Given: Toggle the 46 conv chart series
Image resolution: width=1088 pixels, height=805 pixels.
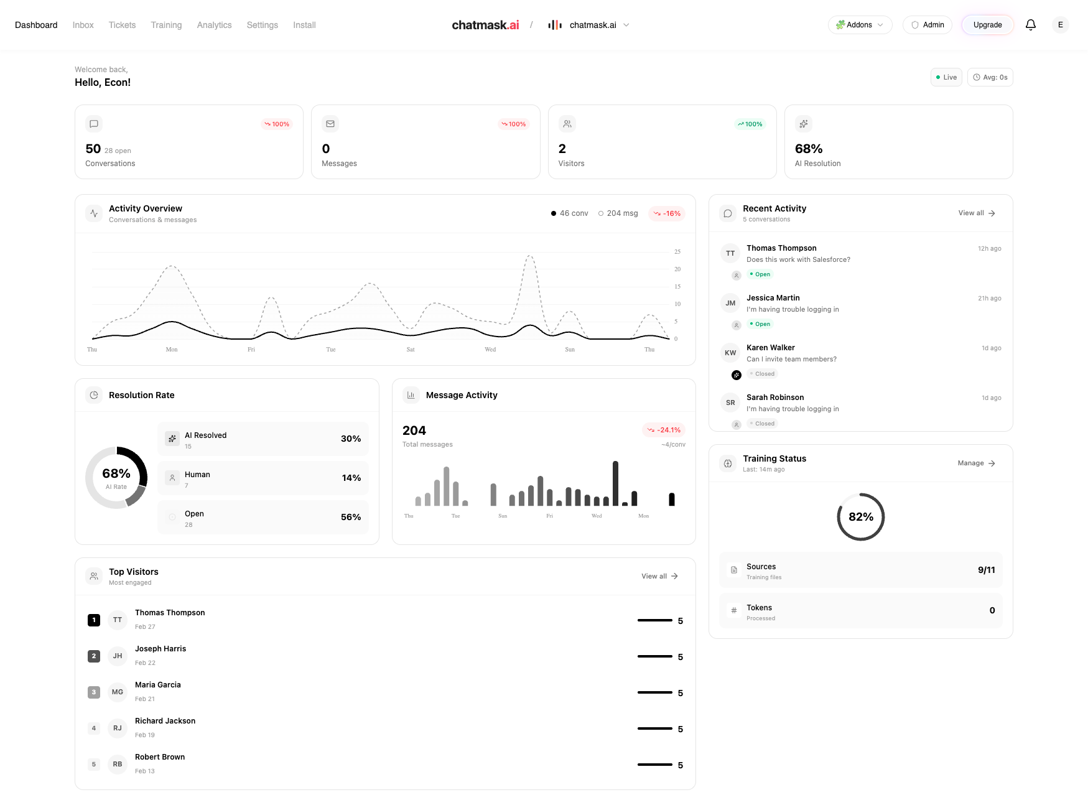Looking at the screenshot, I should click(569, 213).
